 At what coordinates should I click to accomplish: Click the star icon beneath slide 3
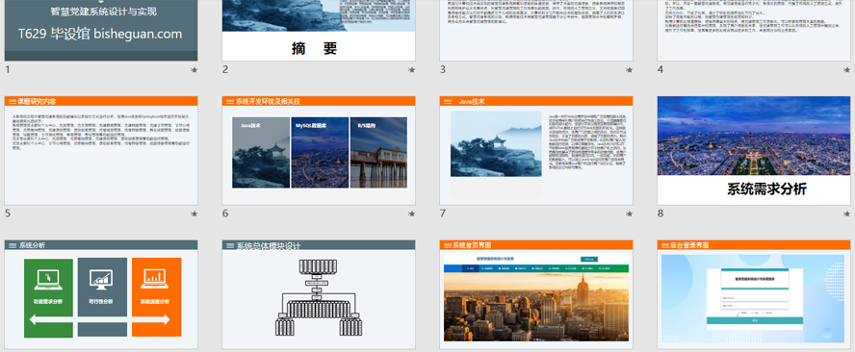click(630, 70)
